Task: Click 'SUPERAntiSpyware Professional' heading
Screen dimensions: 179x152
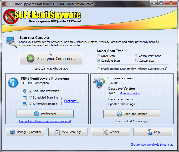Action: point(45,79)
